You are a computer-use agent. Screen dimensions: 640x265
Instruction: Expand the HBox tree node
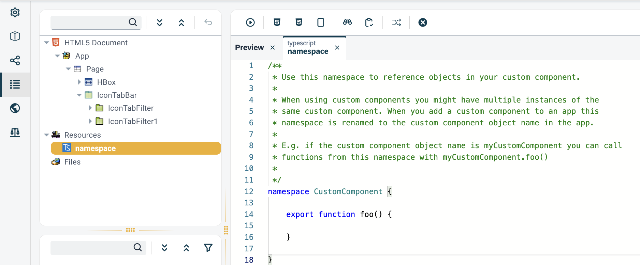79,82
